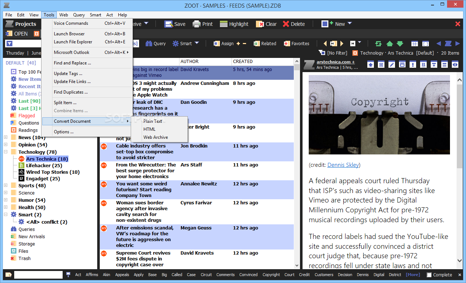This screenshot has width=466, height=283.
Task: Click the Favorites star button
Action: 296,43
